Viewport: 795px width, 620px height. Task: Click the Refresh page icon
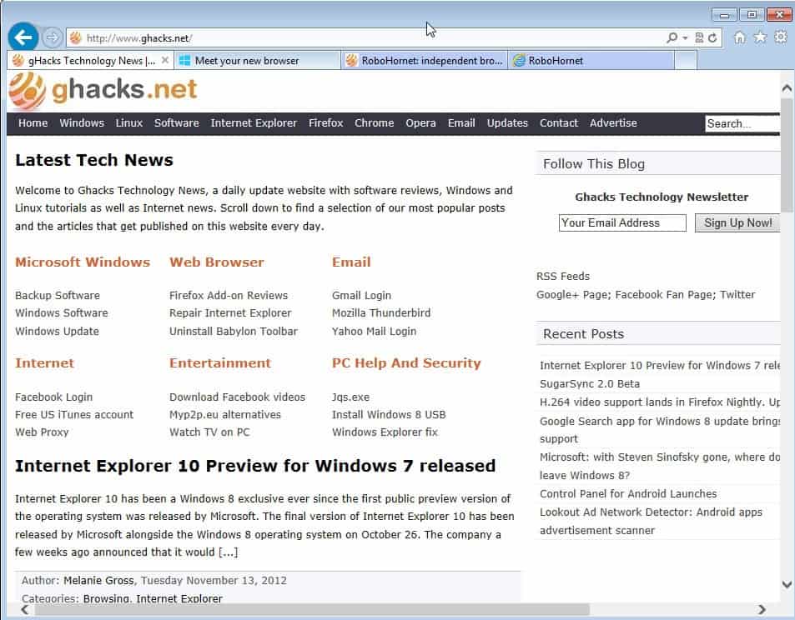click(x=712, y=38)
